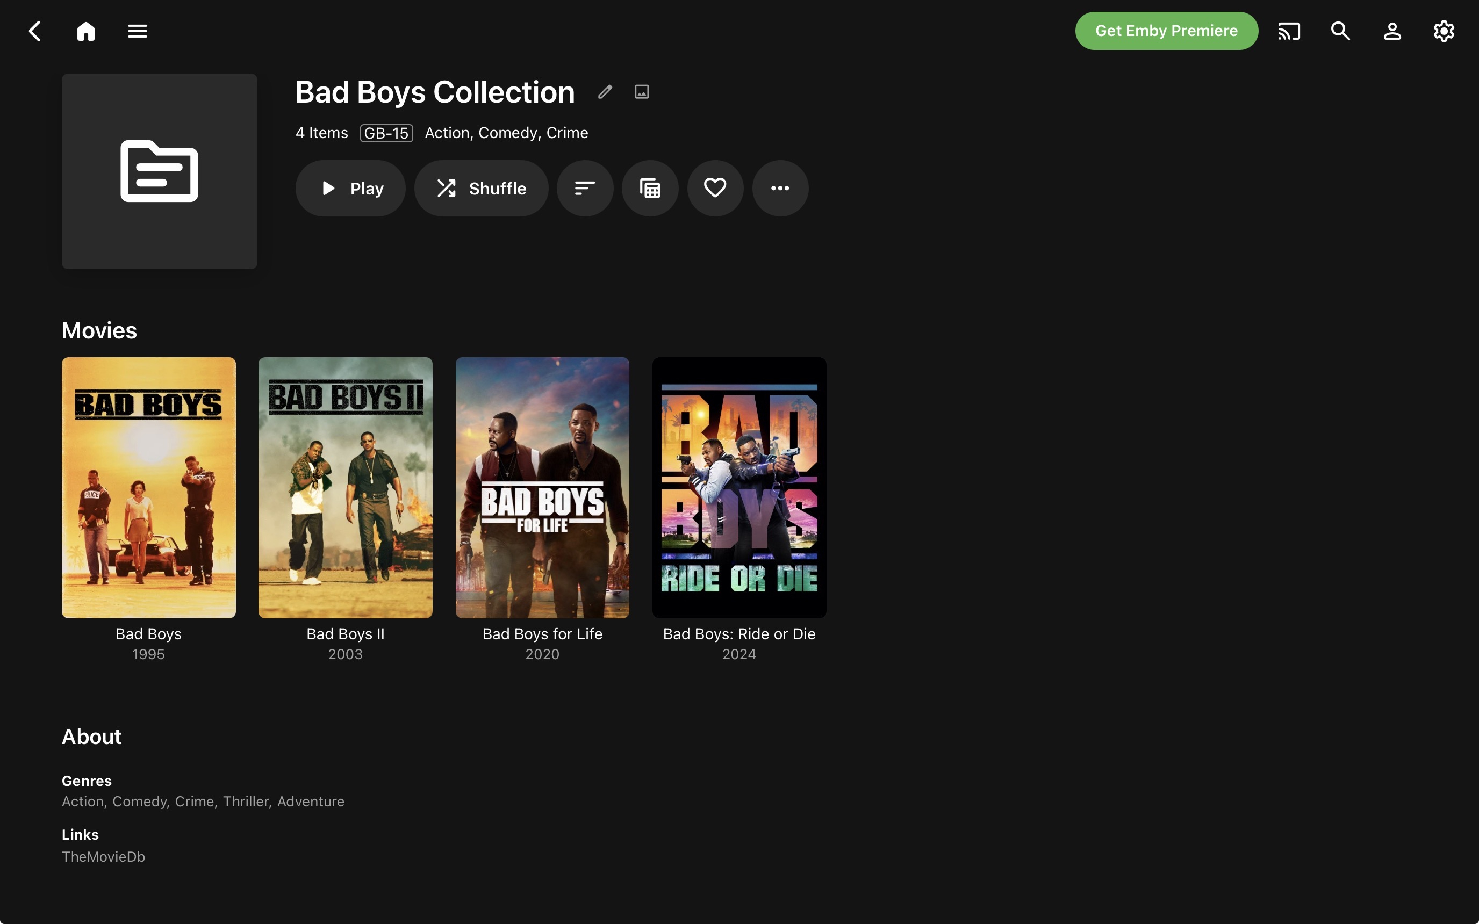Image resolution: width=1479 pixels, height=924 pixels.
Task: Open the TheMovieDb link
Action: coord(103,857)
